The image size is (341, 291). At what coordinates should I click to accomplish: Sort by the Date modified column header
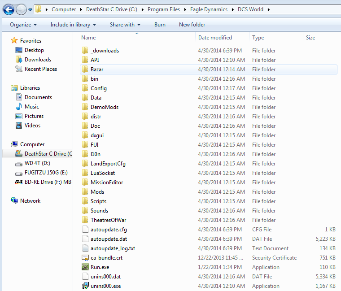[x=215, y=38]
